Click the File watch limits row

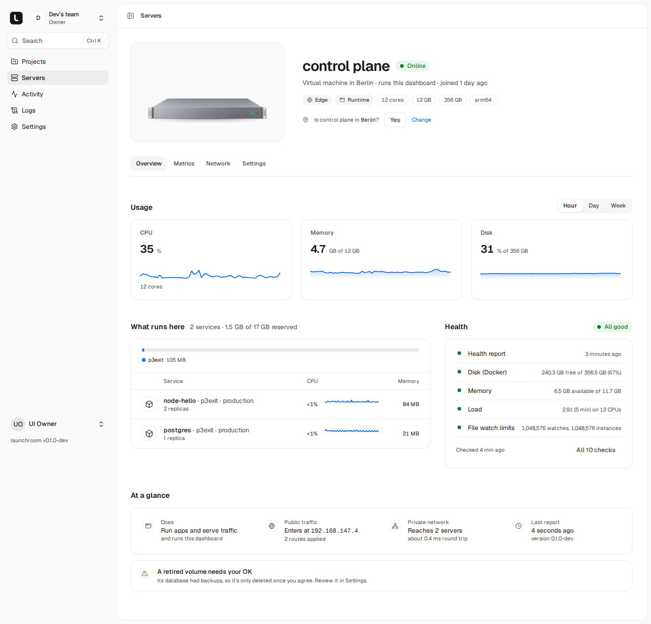(539, 428)
